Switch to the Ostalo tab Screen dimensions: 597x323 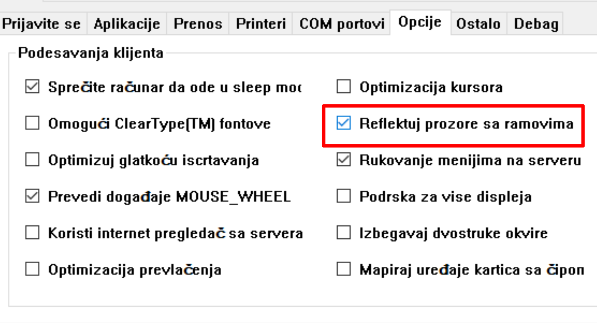point(478,24)
